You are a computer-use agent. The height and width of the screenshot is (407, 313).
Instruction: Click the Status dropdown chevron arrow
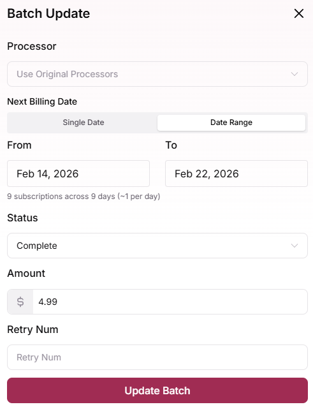coord(295,246)
